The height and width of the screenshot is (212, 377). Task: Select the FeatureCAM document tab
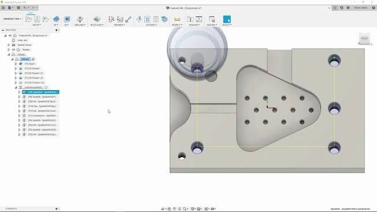184,8
